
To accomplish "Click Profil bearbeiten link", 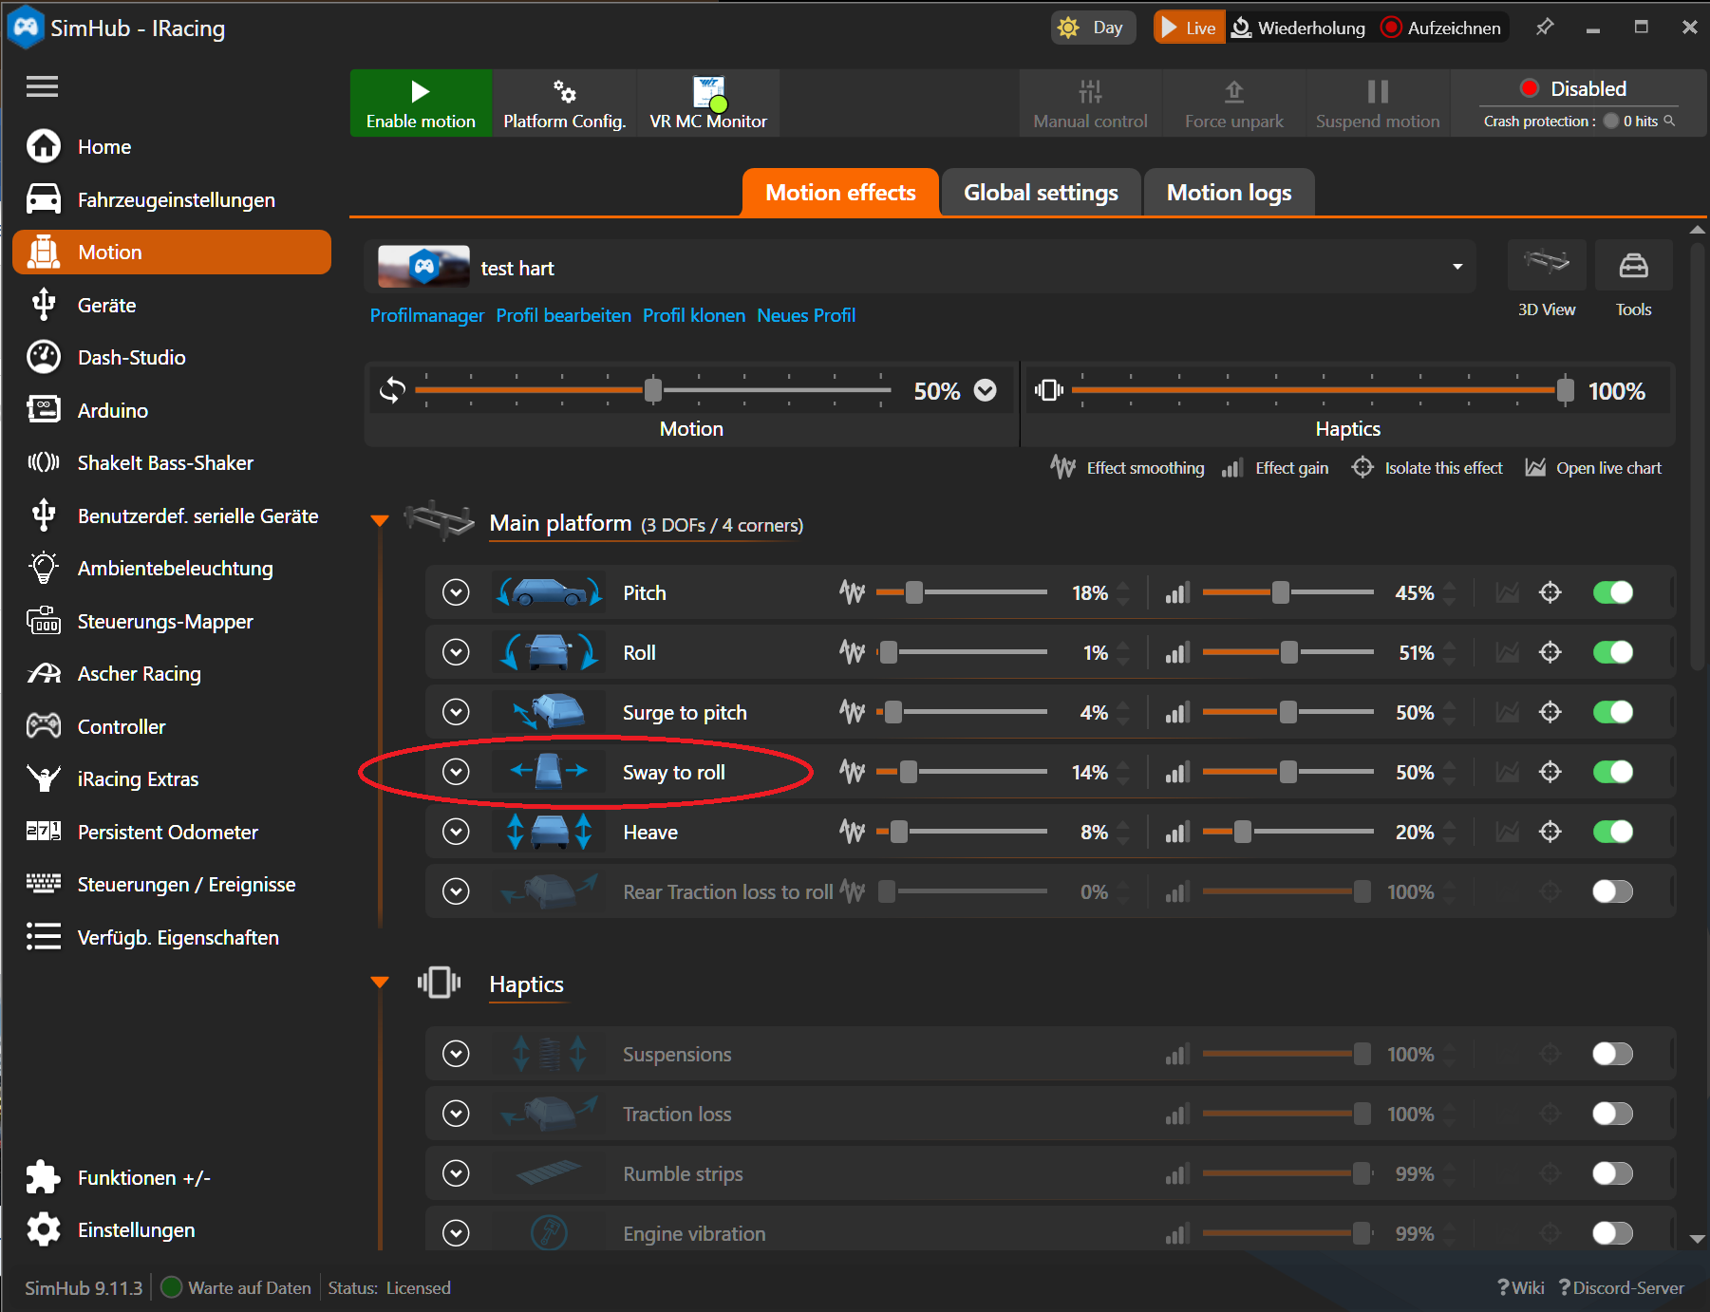I will (x=563, y=315).
